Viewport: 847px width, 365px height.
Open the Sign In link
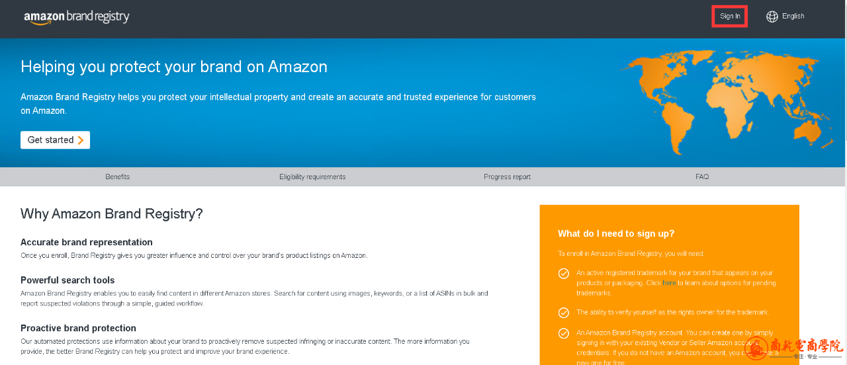[730, 17]
